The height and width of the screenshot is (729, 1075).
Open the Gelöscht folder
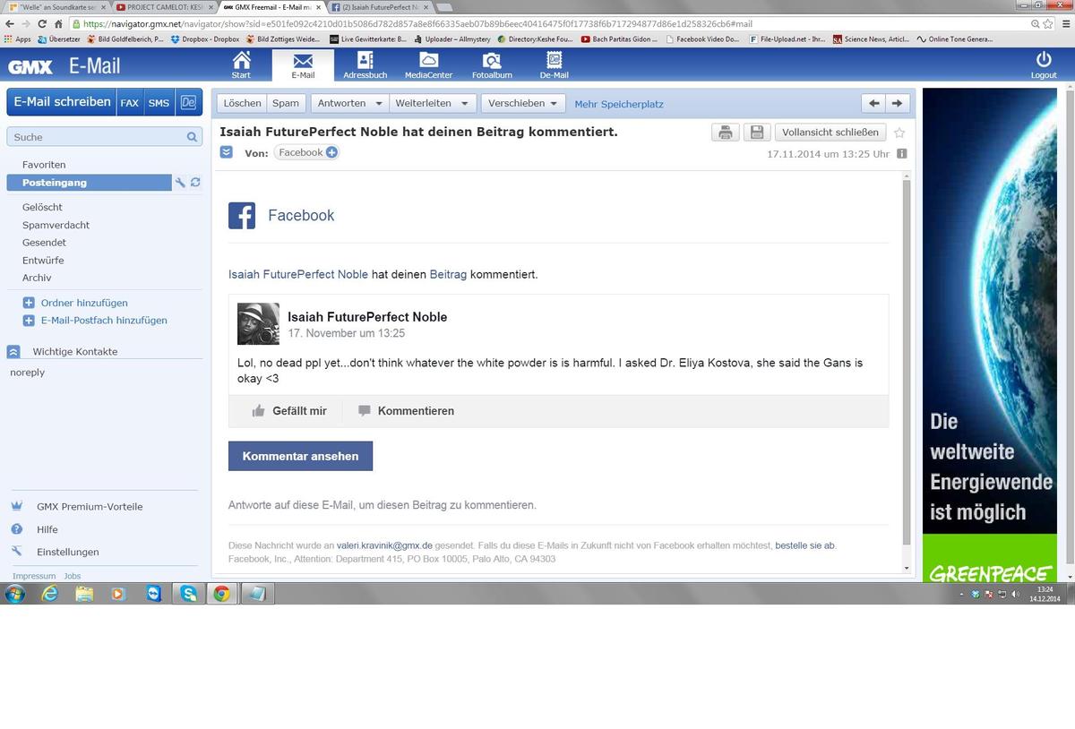click(x=42, y=207)
